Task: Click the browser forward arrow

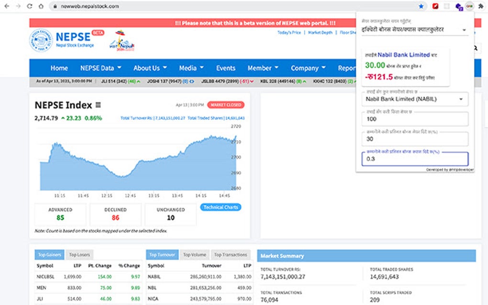Action: click(18, 6)
